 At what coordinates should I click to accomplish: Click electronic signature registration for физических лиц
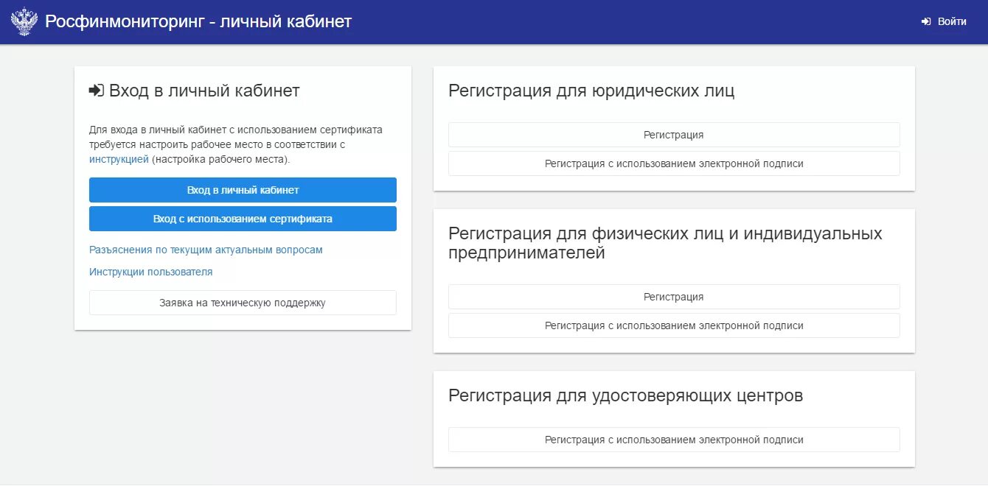[674, 325]
